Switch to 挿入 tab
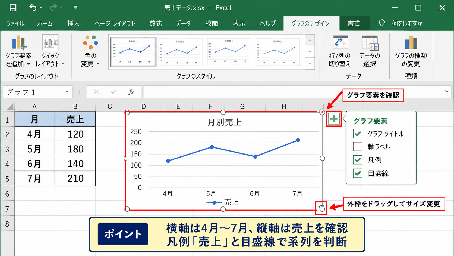Screen dimensions: 454x256 point(73,23)
